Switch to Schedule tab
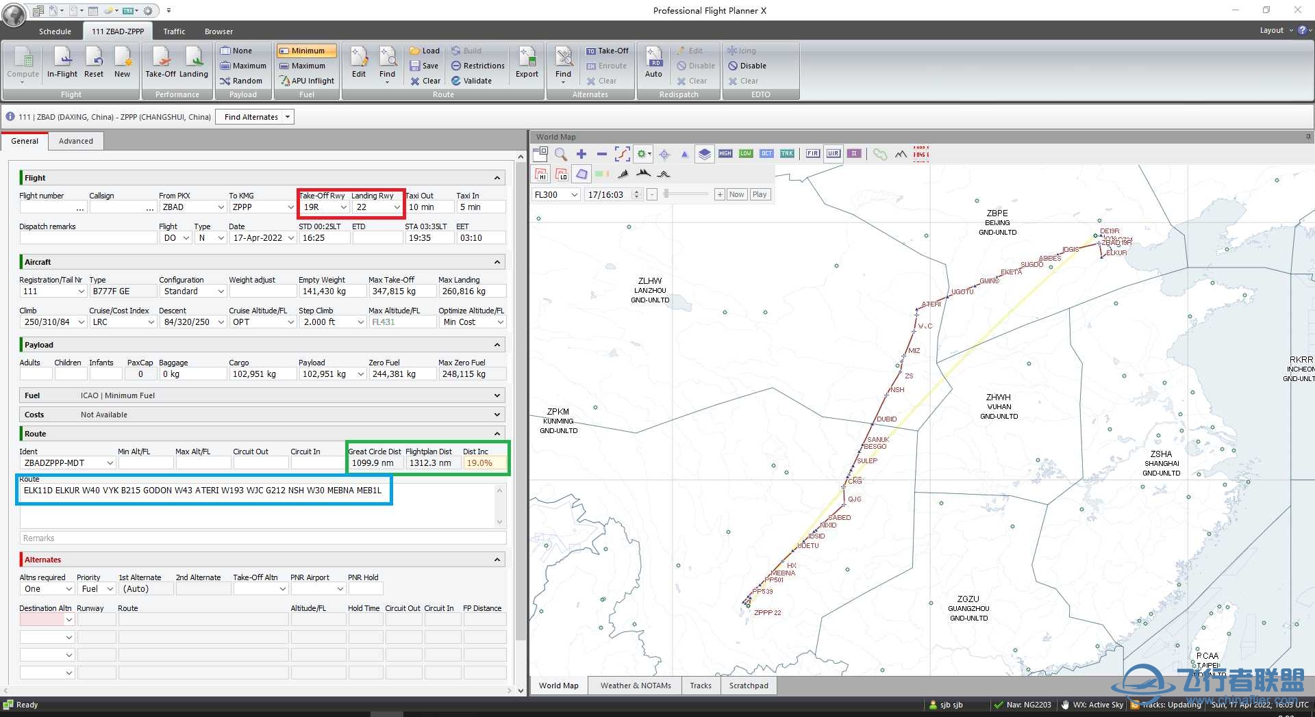The height and width of the screenshot is (717, 1315). click(x=55, y=31)
